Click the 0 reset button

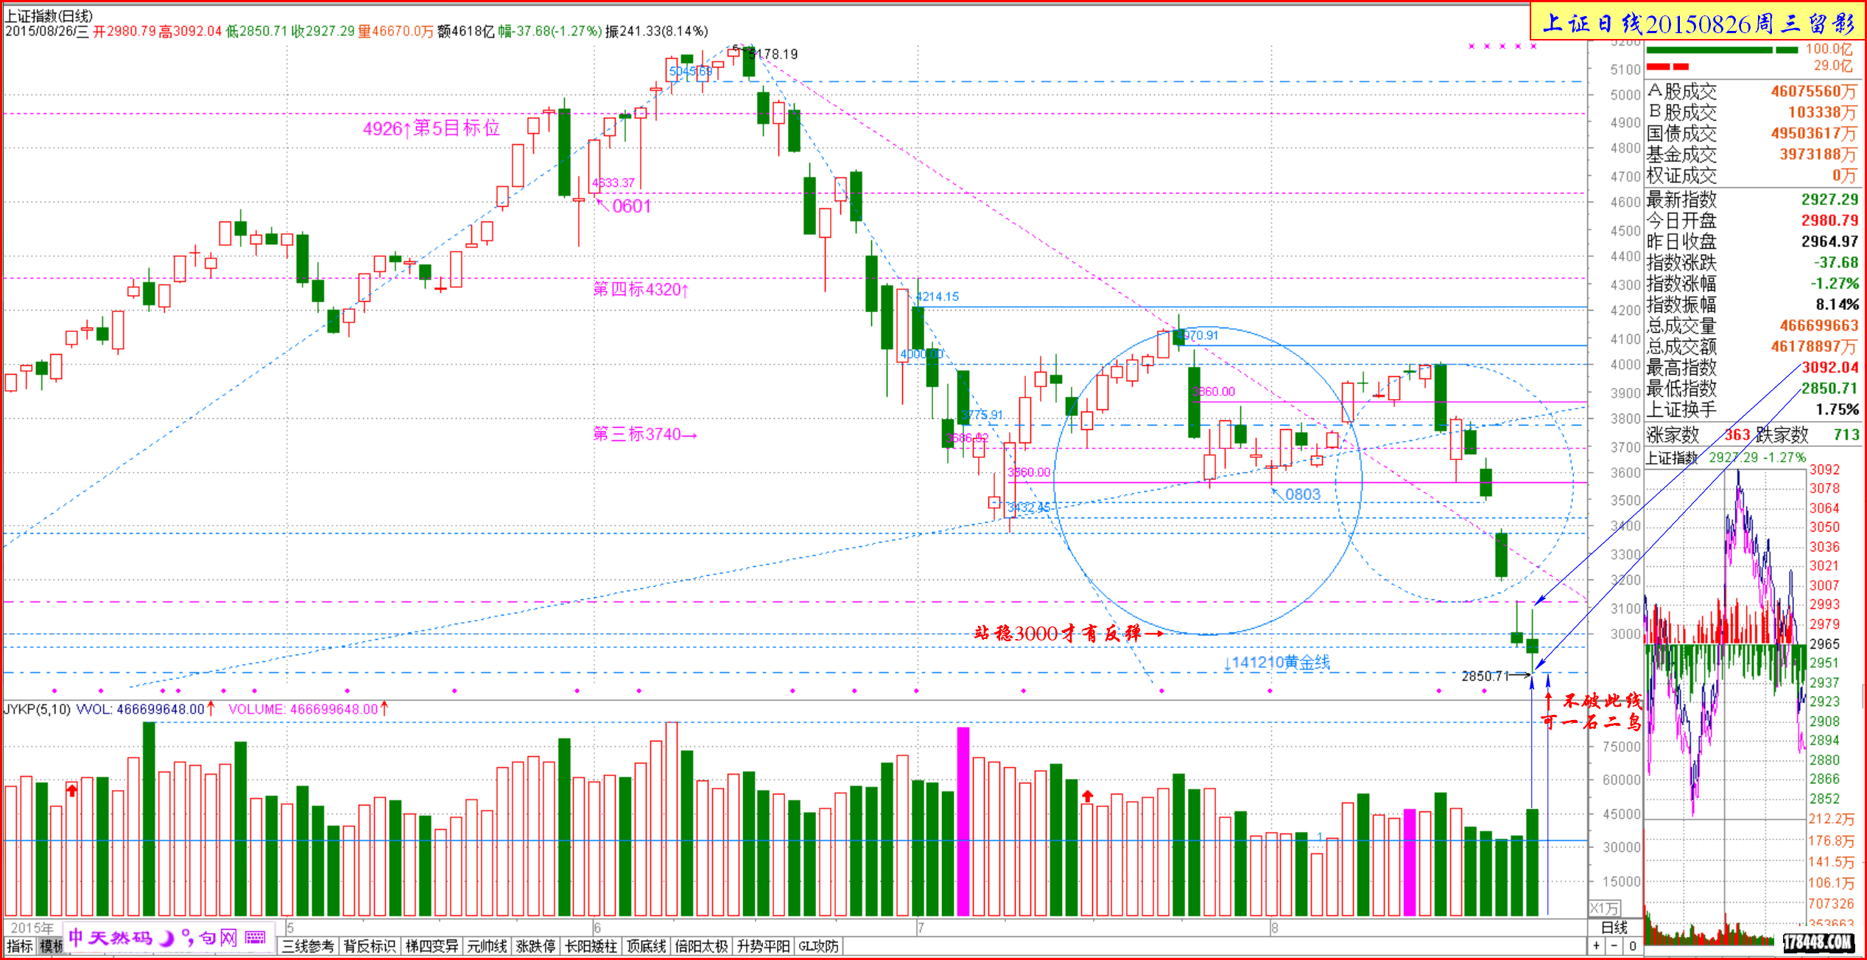(1632, 946)
